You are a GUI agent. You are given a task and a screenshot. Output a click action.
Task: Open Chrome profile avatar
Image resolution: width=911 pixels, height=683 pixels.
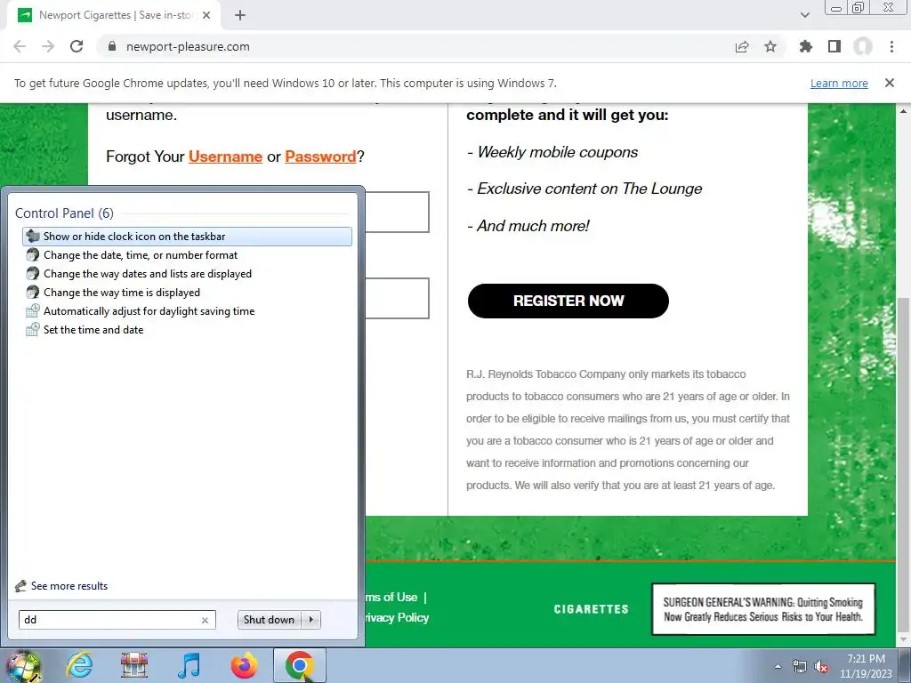(x=863, y=46)
